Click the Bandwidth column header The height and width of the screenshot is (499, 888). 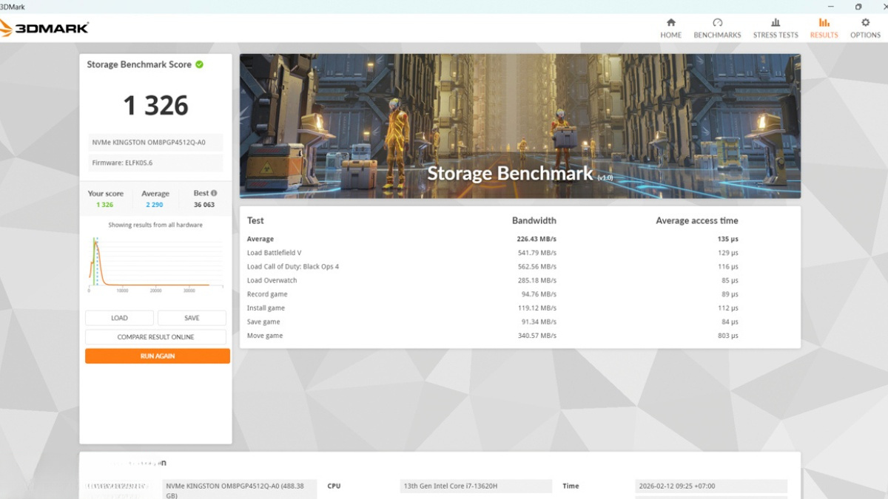coord(534,220)
